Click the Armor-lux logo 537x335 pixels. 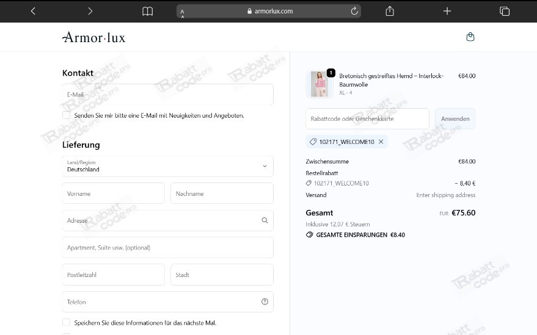coord(94,37)
